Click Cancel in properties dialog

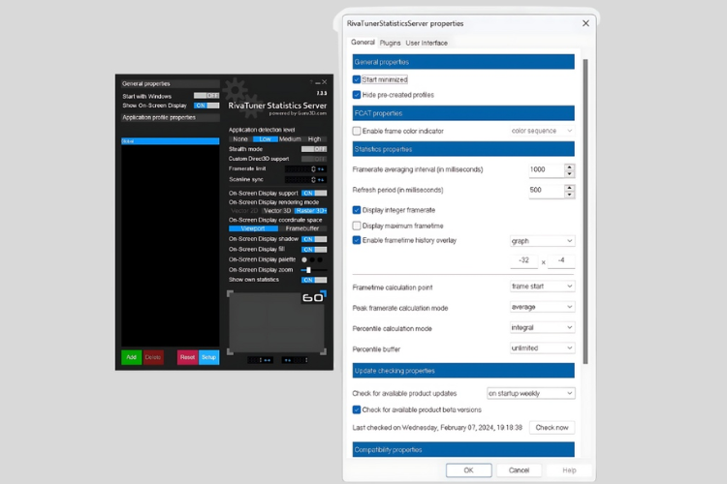tap(519, 470)
